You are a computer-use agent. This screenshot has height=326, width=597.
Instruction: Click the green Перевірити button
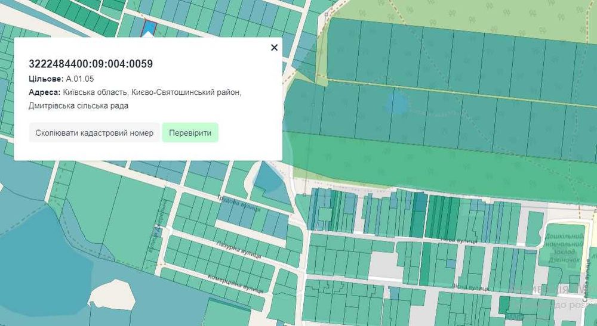[190, 132]
